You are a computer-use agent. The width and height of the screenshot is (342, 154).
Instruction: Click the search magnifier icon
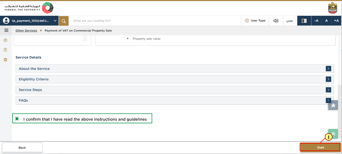point(64,21)
